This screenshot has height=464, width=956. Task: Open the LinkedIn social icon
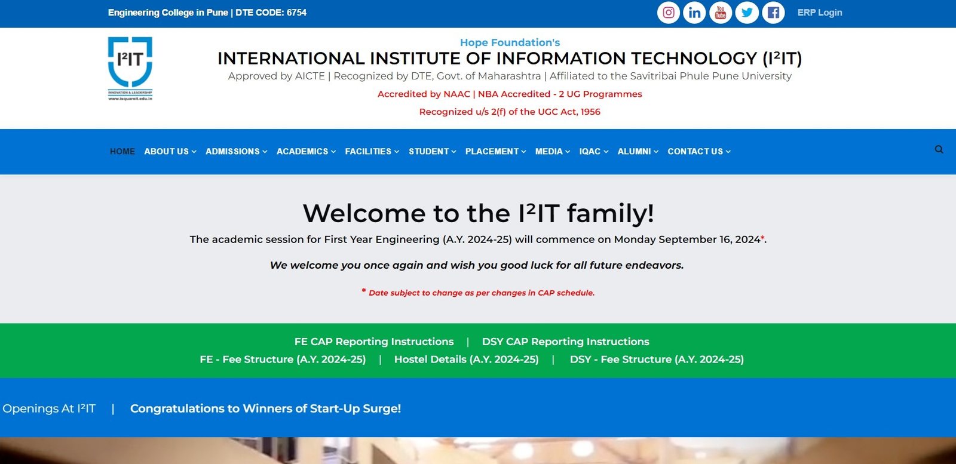pyautogui.click(x=694, y=13)
